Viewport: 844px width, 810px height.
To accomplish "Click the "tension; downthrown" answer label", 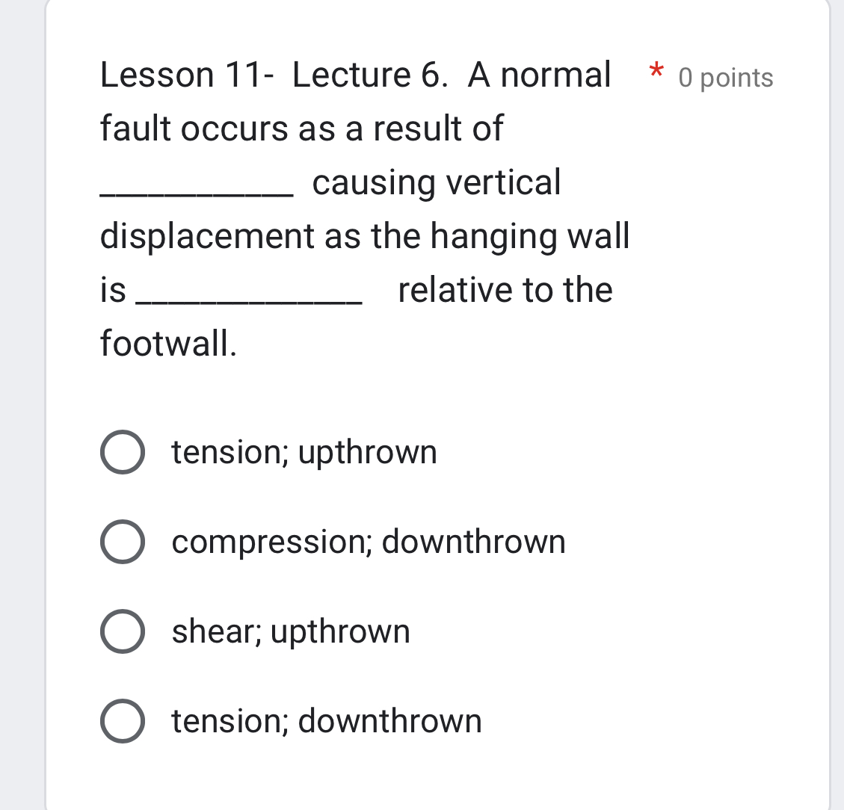I will coord(327,722).
